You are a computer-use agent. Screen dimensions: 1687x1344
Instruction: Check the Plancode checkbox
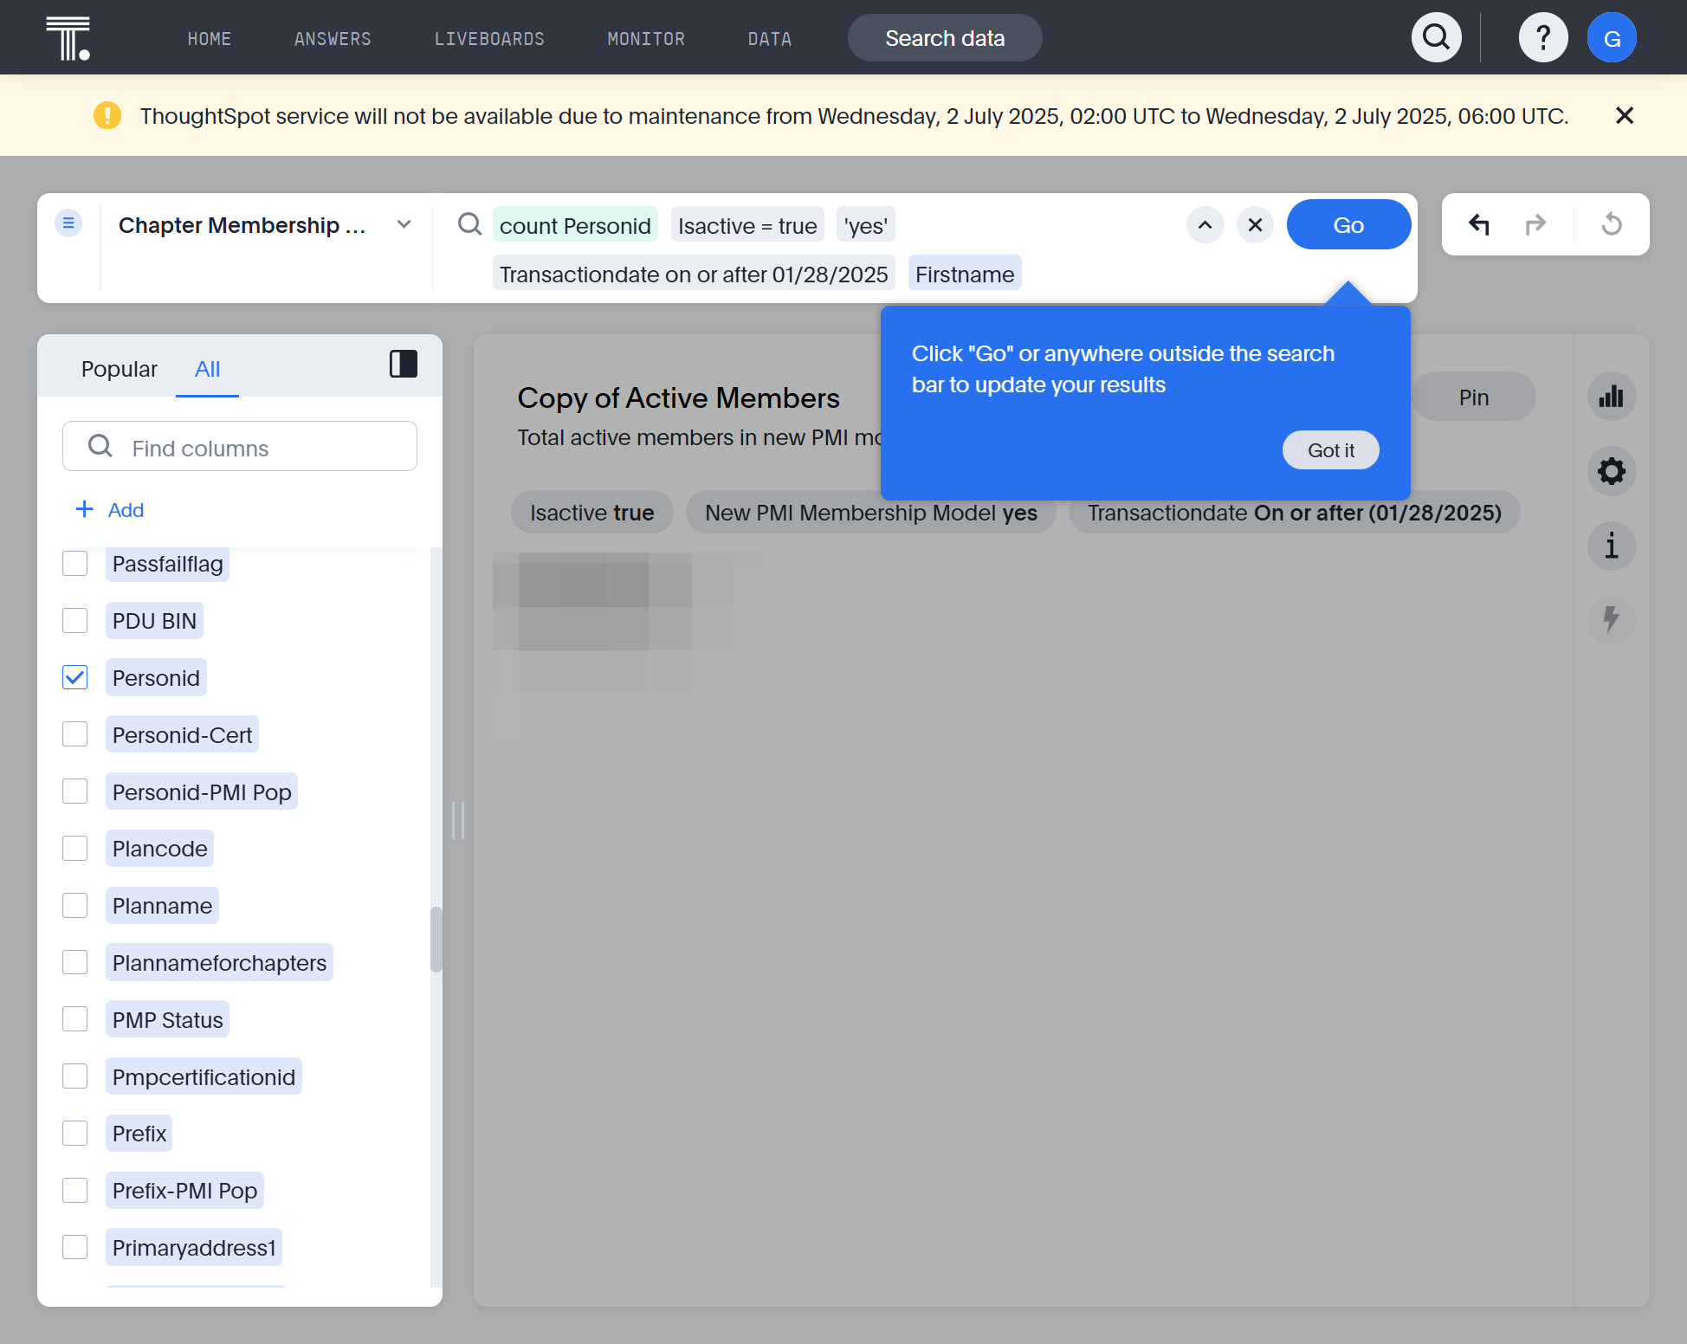coord(75,849)
